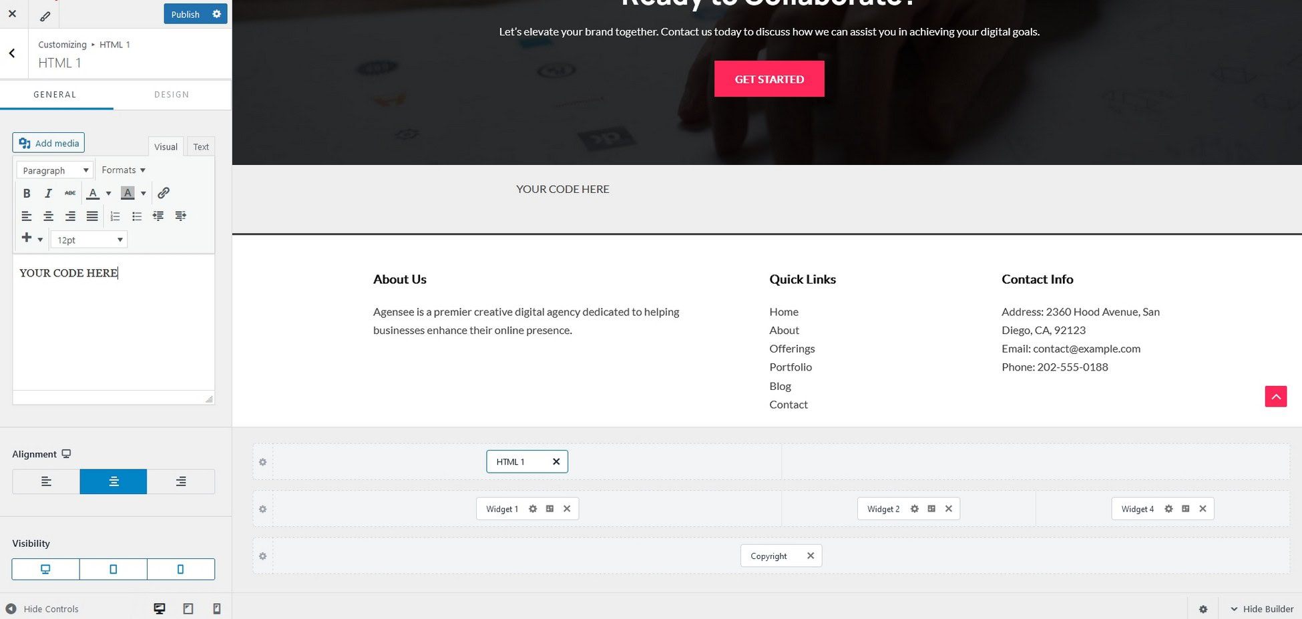1302x619 pixels.
Task: Click the Publish button
Action: click(185, 14)
